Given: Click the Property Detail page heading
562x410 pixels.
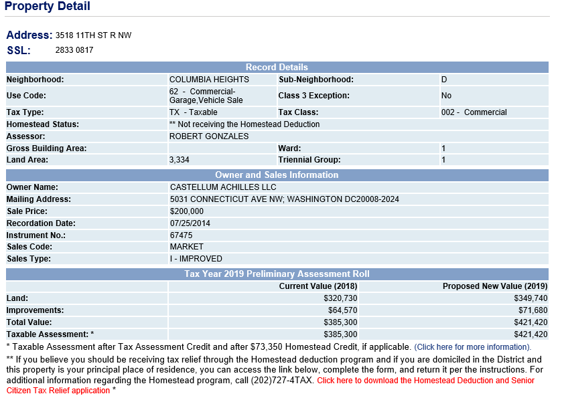Looking at the screenshot, I should pyautogui.click(x=48, y=7).
